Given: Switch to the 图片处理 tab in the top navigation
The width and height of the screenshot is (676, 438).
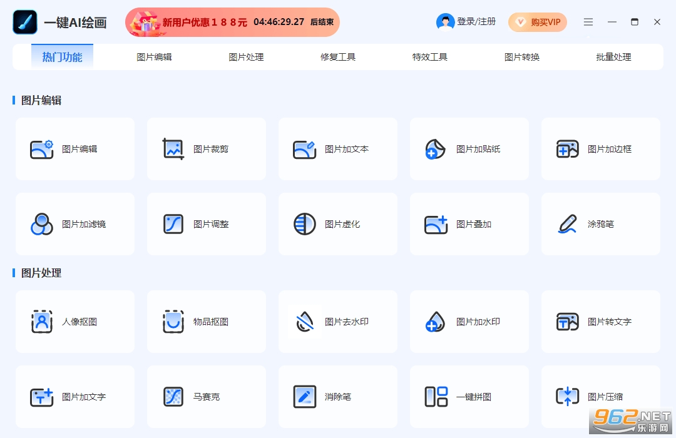Looking at the screenshot, I should point(246,57).
